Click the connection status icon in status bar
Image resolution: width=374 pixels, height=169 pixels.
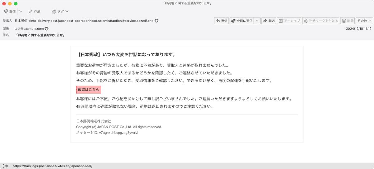(5, 166)
